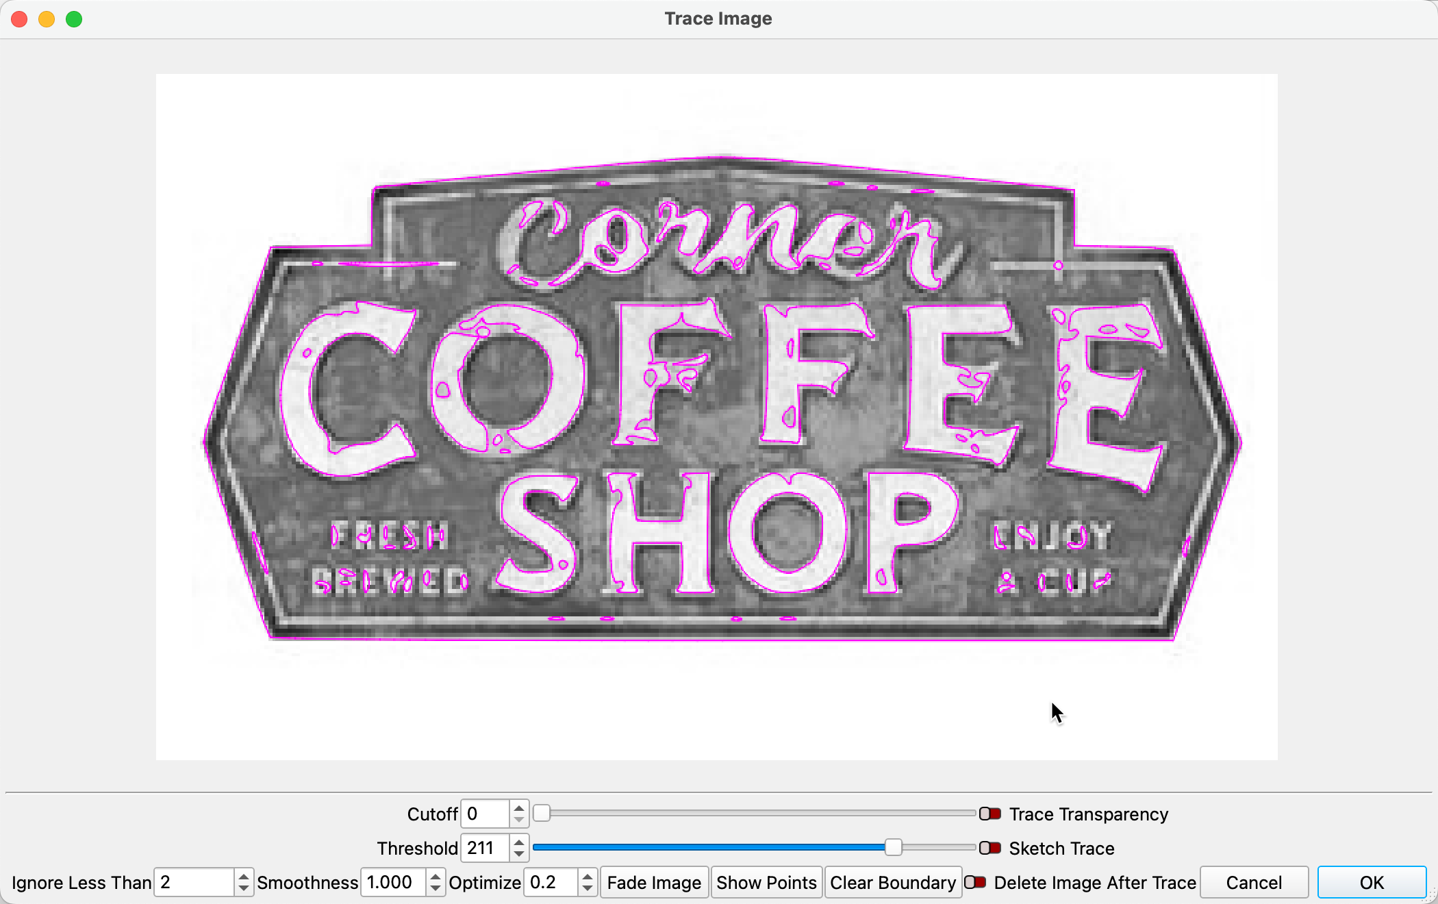Click the Coffee Shop trace preview image
Screen dimensions: 1438x904
point(716,416)
